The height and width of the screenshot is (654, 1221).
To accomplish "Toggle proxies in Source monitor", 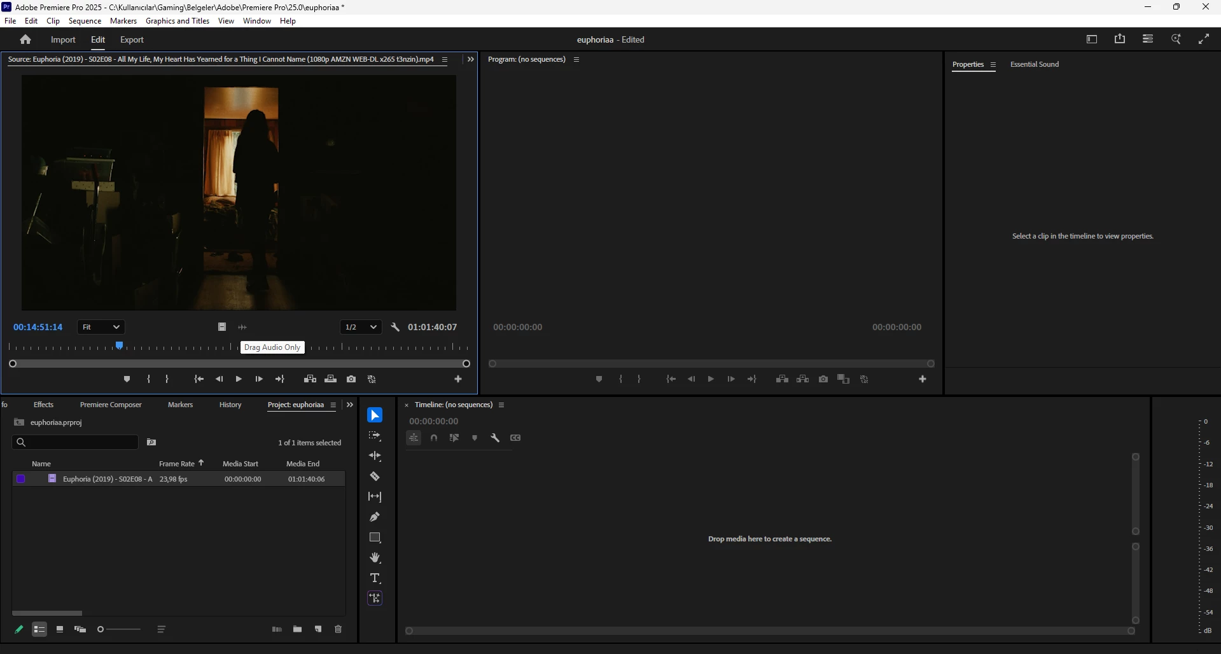I will (372, 379).
